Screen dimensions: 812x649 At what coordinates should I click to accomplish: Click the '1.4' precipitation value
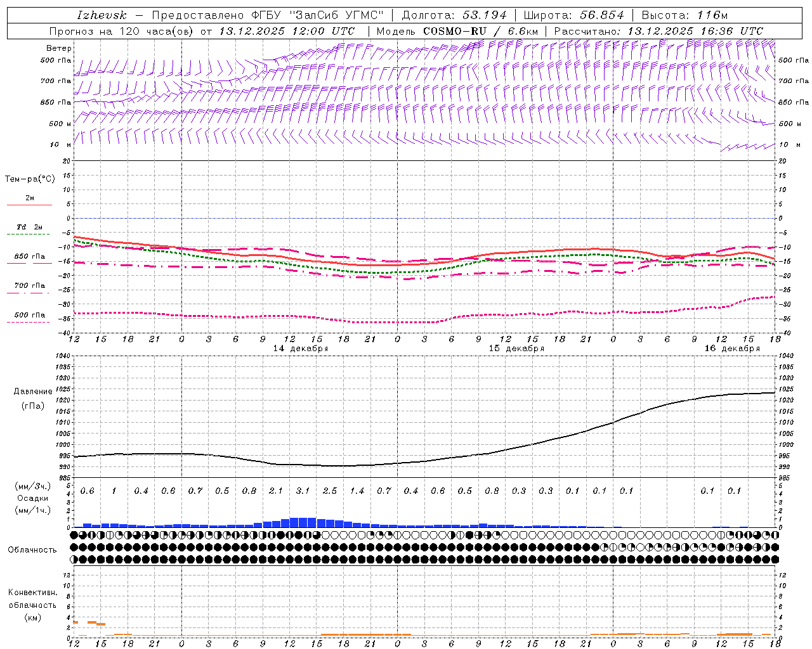[357, 491]
